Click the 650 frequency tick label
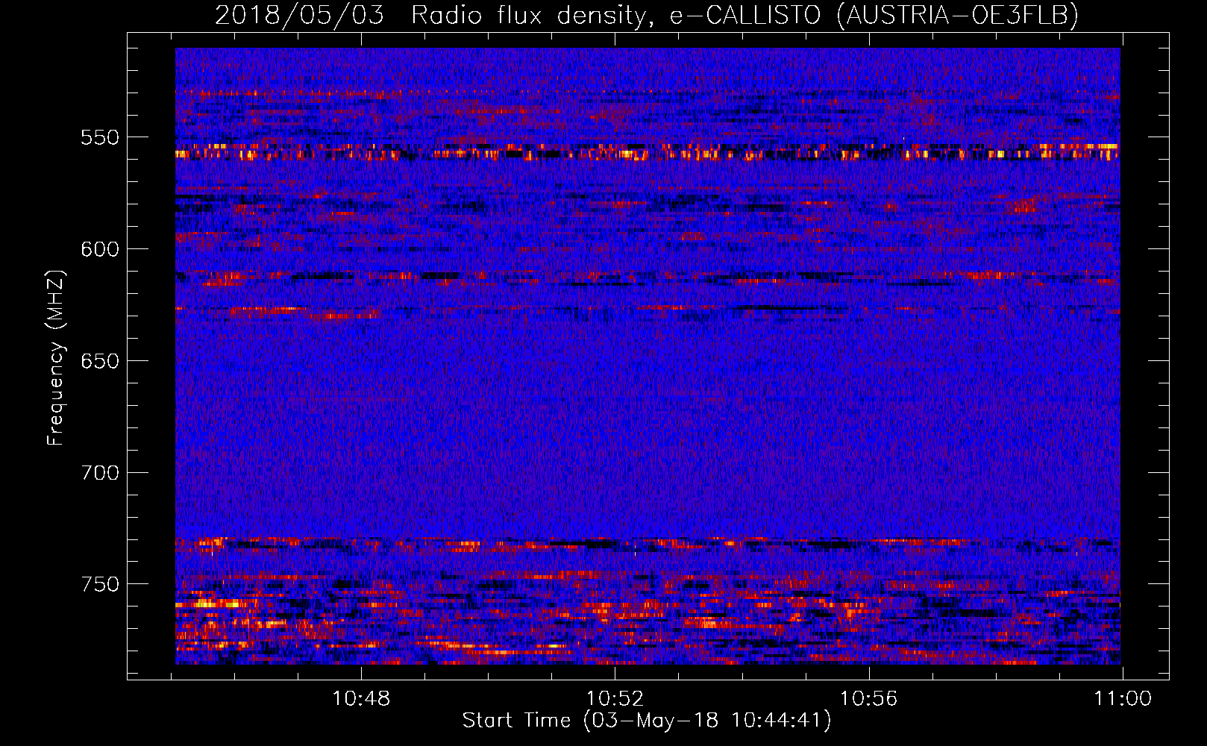Image resolution: width=1207 pixels, height=746 pixels. click(100, 361)
